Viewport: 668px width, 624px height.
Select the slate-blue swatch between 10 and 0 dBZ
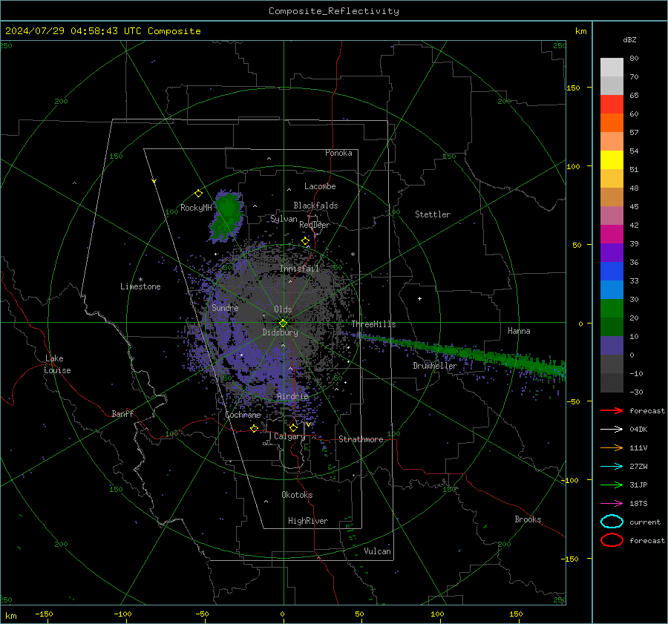(612, 346)
